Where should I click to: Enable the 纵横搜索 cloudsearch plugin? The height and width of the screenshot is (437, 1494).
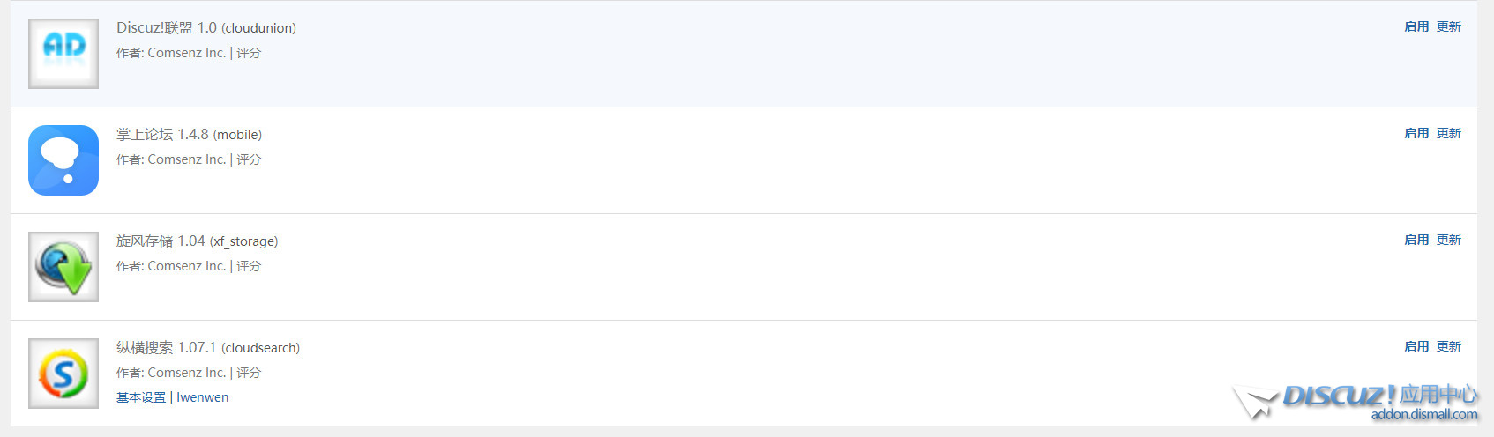click(1416, 347)
